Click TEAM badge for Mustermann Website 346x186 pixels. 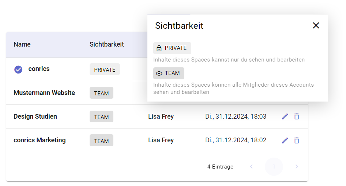click(x=101, y=93)
